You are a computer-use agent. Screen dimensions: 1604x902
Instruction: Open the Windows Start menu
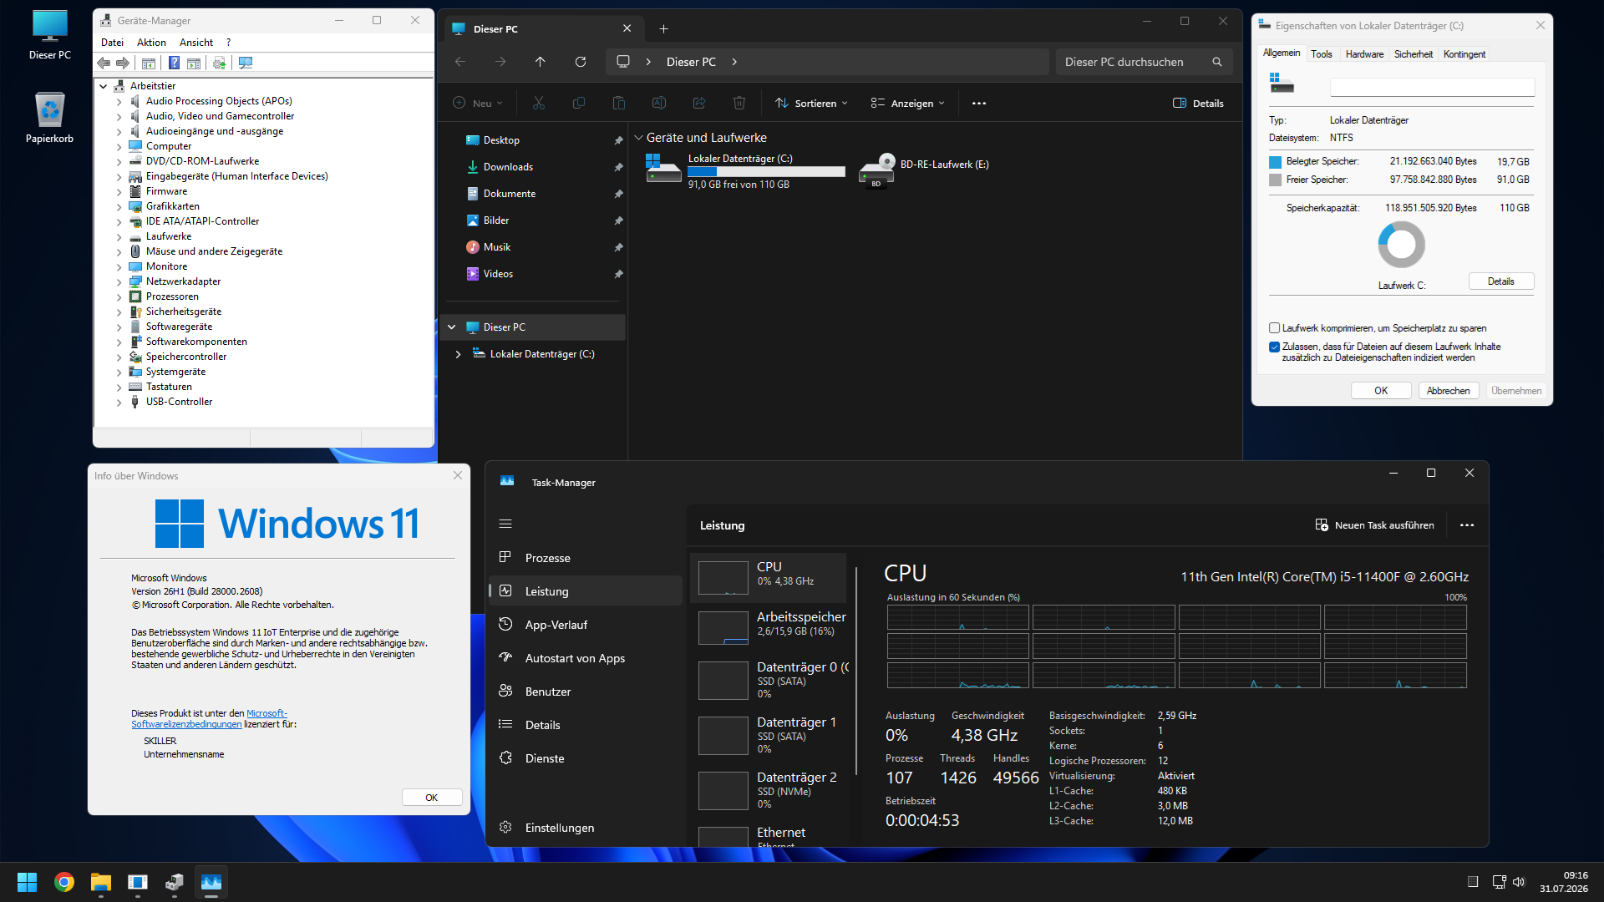pos(28,882)
